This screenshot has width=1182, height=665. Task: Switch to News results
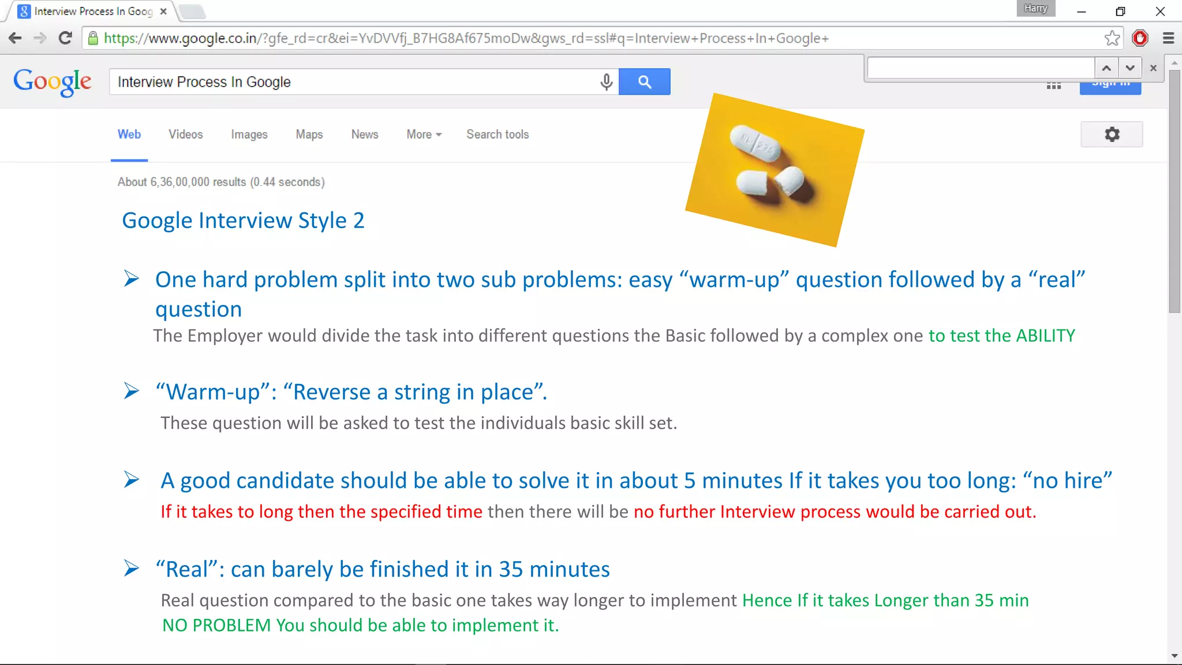(x=365, y=134)
